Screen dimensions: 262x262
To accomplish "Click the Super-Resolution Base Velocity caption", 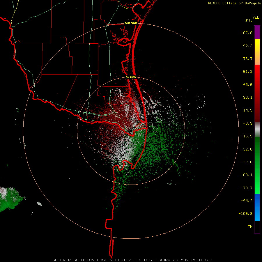I will pyautogui.click(x=132, y=260).
